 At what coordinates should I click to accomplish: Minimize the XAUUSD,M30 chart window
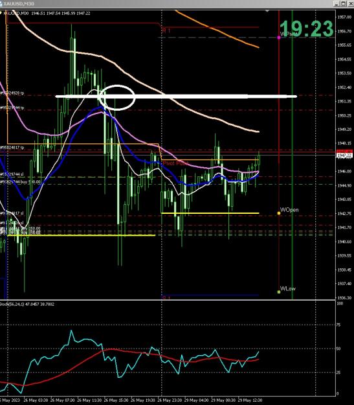[x=337, y=4]
